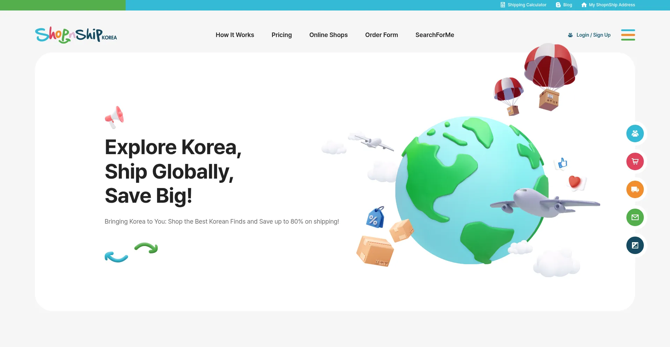Open the Online Shops menu item
This screenshot has width=670, height=347.
[328, 35]
